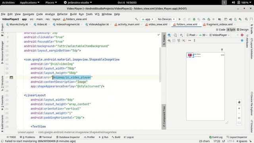The width and height of the screenshot is (254, 143).
Task: Open the system volume indicator
Action: [x=233, y=2]
